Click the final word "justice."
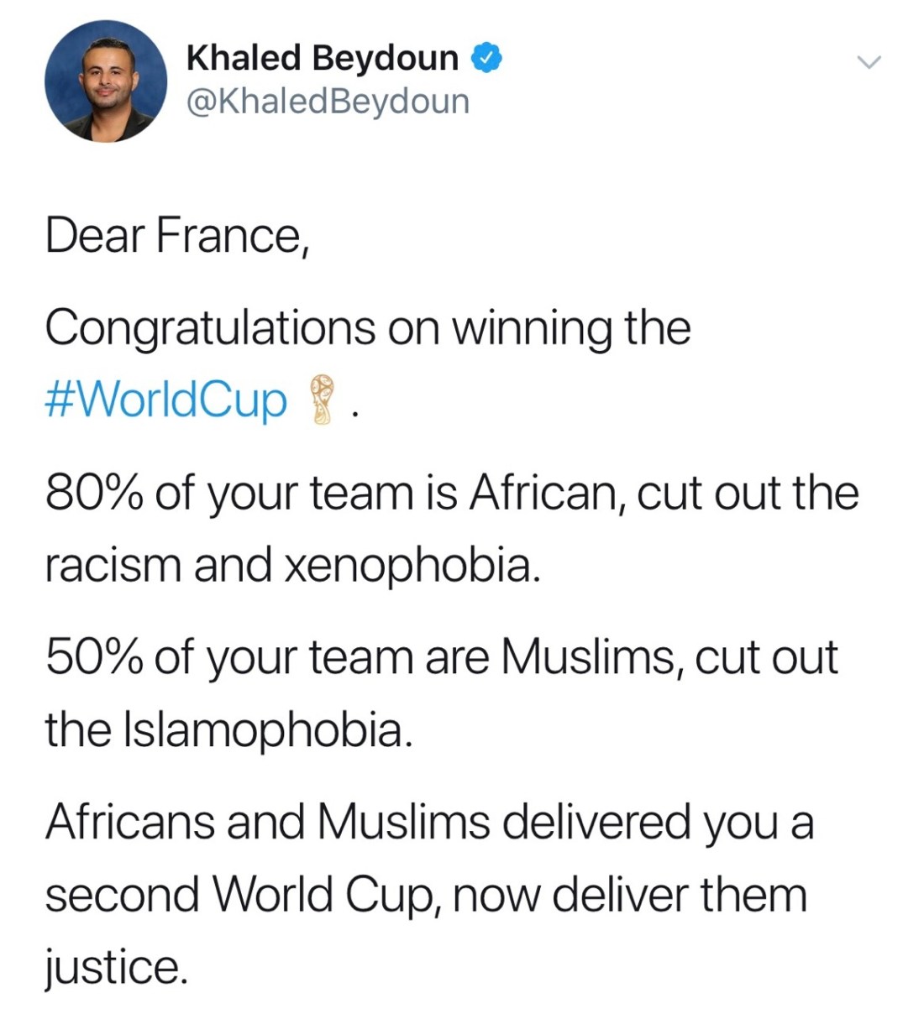 click(113, 967)
